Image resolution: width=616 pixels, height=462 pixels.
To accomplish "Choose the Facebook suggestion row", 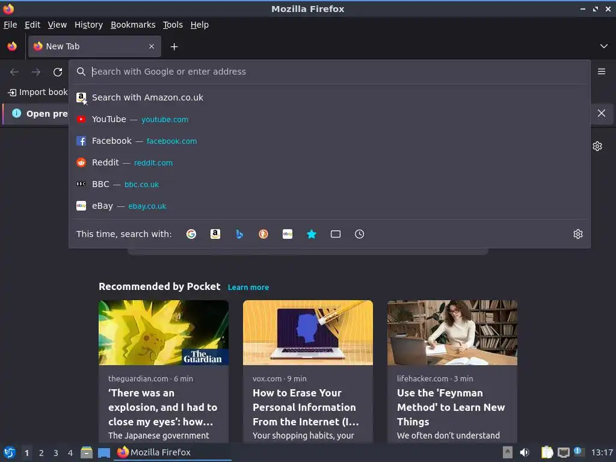I will pyautogui.click(x=329, y=141).
